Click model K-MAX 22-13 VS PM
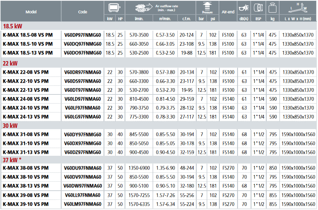Screen dimensions: 318x210 point(26,90)
